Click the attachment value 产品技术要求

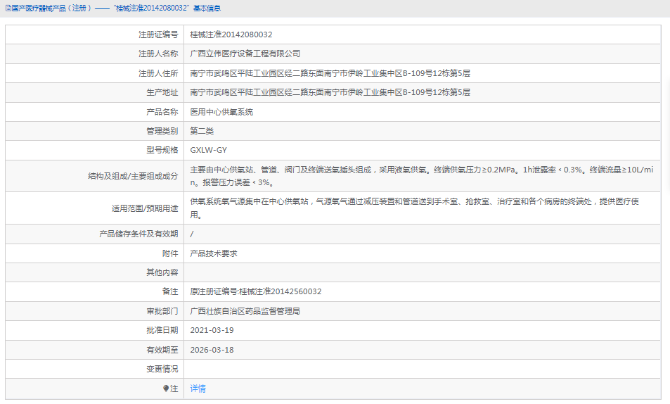[x=214, y=253]
